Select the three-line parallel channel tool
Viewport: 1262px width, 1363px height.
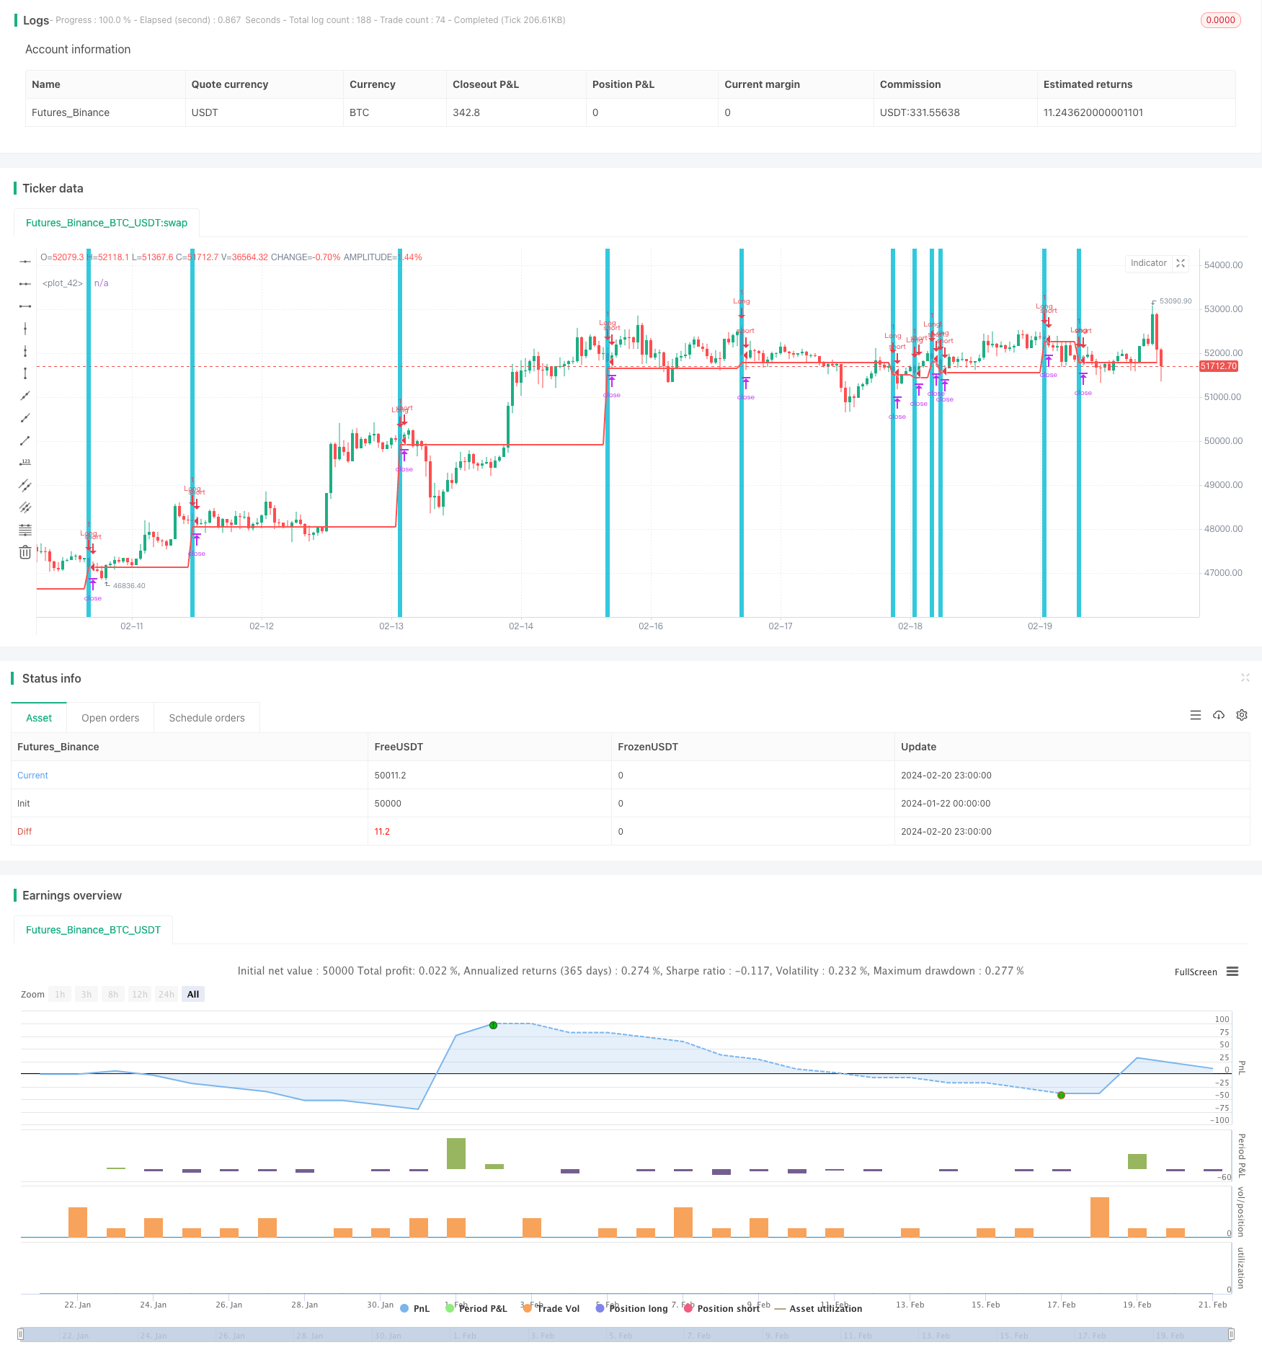tap(25, 507)
